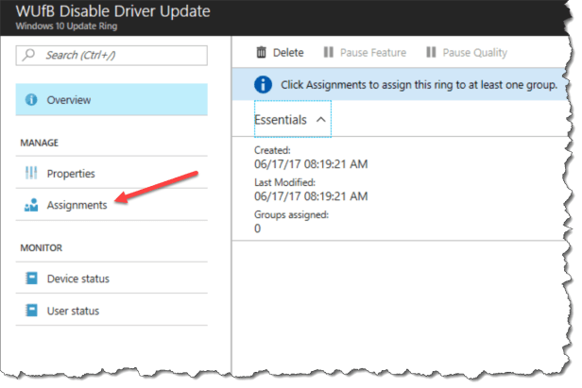Open the User status menu item

(111, 310)
